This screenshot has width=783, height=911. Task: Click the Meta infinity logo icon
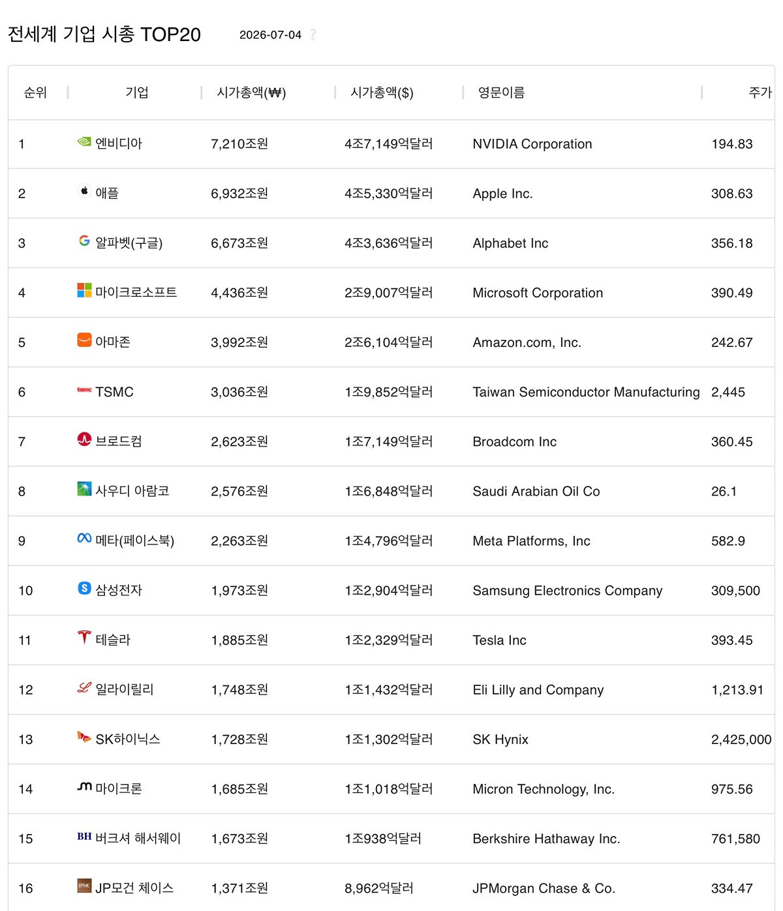84,538
